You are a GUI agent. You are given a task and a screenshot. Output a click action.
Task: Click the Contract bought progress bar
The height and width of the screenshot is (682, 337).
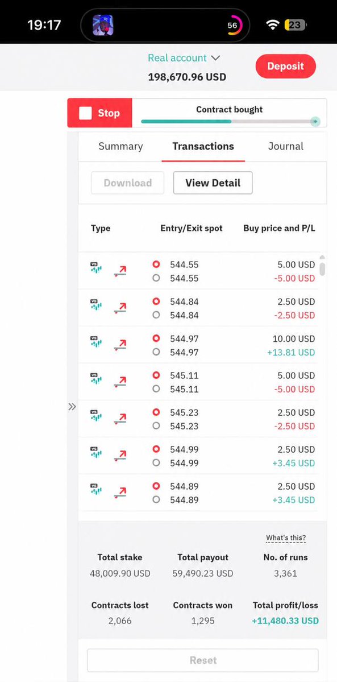tap(229, 121)
